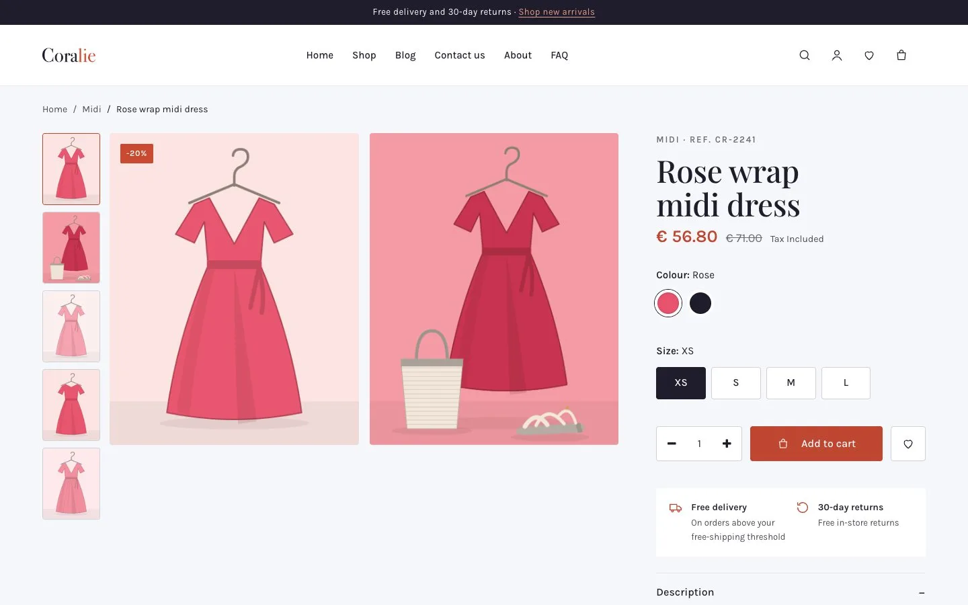This screenshot has width=968, height=605.
Task: Click the Free in-store returns text
Action: tap(858, 523)
